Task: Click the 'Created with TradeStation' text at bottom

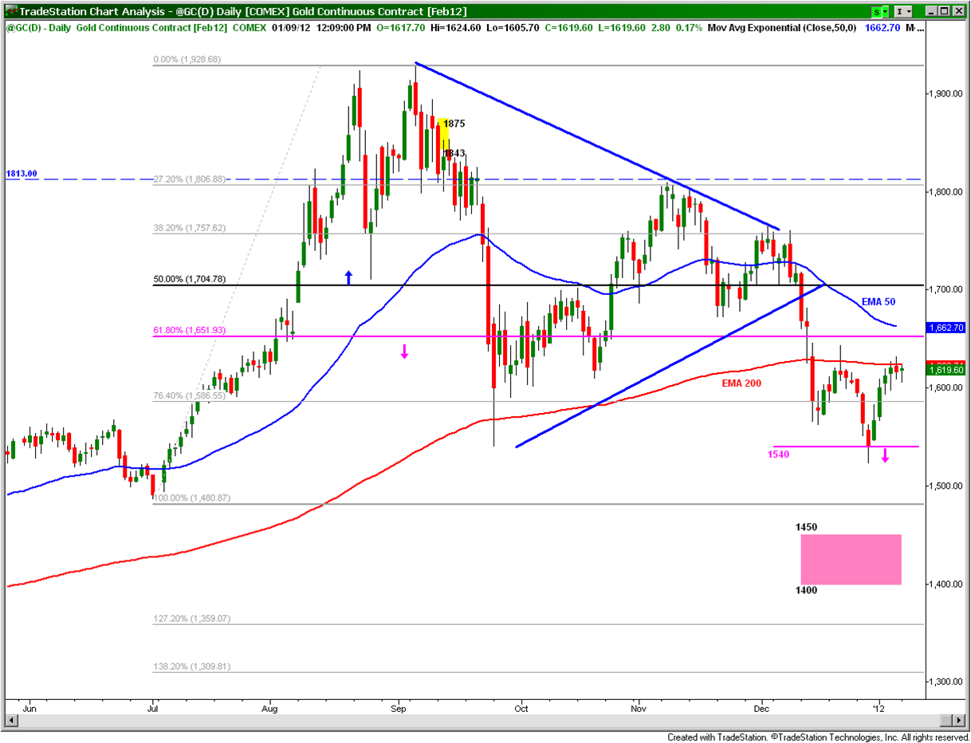Action: 717,737
